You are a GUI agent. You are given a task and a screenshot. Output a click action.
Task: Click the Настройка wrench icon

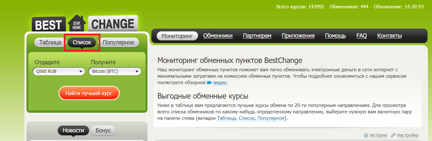(x=393, y=135)
